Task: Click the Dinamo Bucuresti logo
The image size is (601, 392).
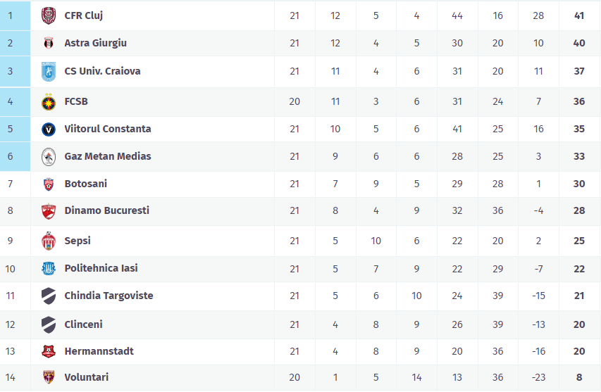Action: pos(48,211)
